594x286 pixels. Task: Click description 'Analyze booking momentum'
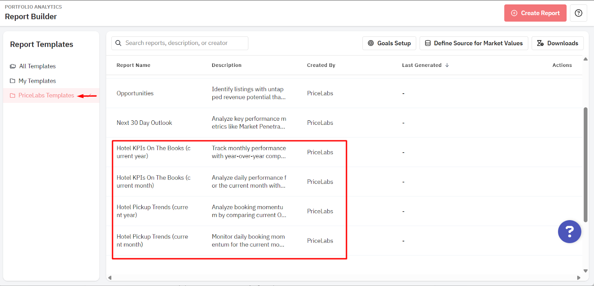pos(249,211)
